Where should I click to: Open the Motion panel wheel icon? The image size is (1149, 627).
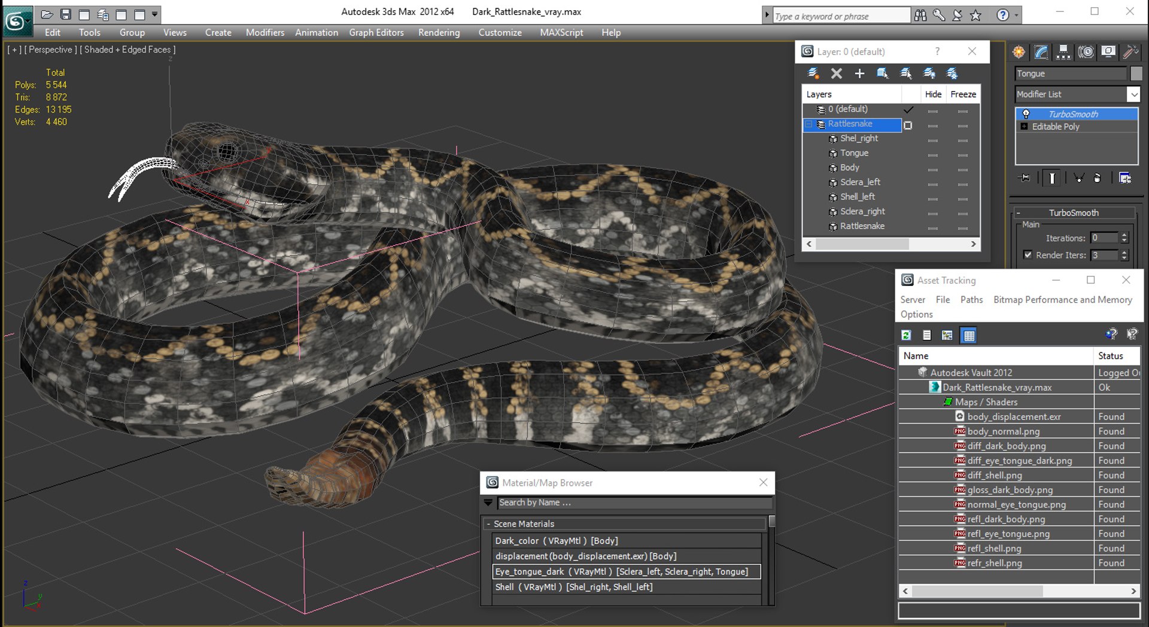pyautogui.click(x=1086, y=52)
